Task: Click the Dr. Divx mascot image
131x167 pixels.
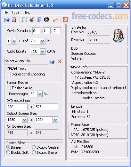Action: (x=118, y=36)
